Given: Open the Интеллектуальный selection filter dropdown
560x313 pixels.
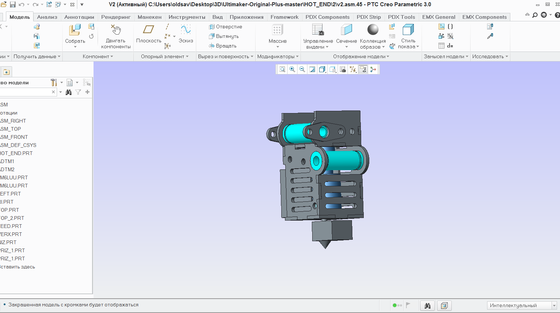Looking at the screenshot, I should point(554,305).
